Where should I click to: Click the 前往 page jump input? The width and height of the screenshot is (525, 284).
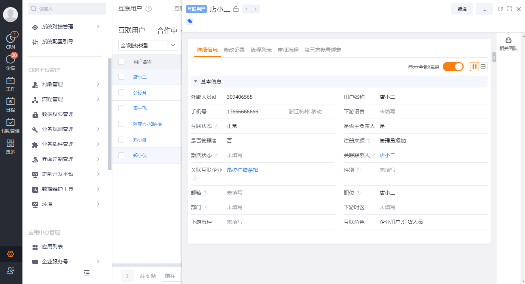pos(172,276)
